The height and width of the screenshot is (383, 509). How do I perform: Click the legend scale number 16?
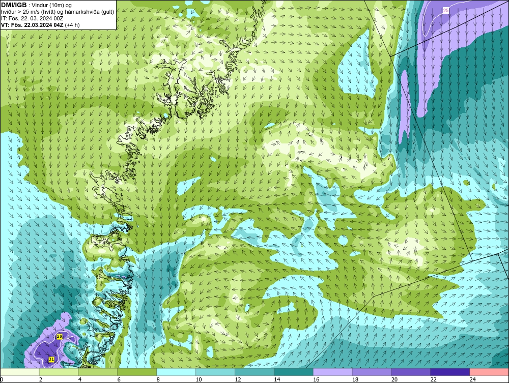pos(316,379)
